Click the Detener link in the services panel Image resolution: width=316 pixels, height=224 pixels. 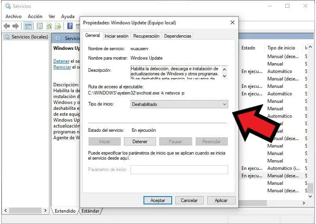61,61
